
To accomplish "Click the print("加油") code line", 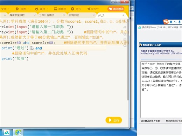I will point(15,59).
